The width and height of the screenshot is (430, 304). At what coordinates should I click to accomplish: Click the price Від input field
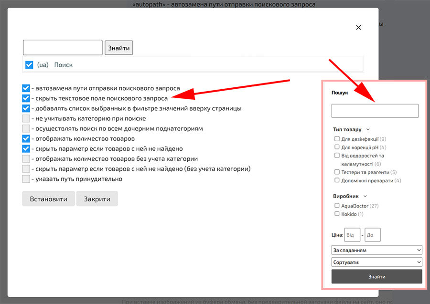pos(352,235)
